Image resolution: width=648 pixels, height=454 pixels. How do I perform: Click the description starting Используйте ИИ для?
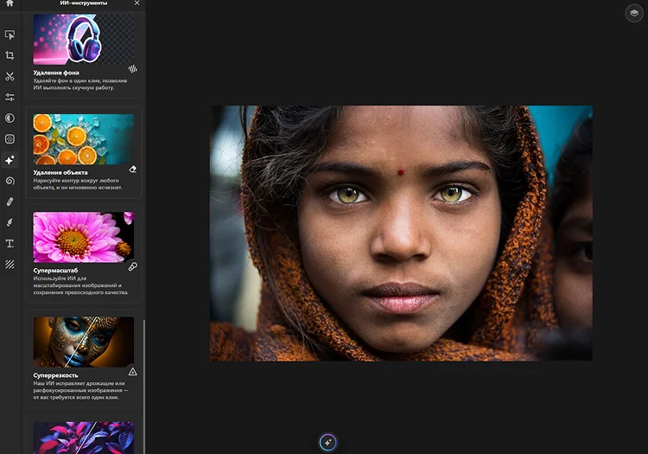(81, 285)
